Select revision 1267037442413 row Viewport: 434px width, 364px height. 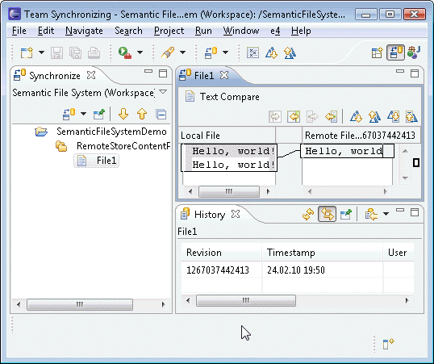(x=298, y=270)
